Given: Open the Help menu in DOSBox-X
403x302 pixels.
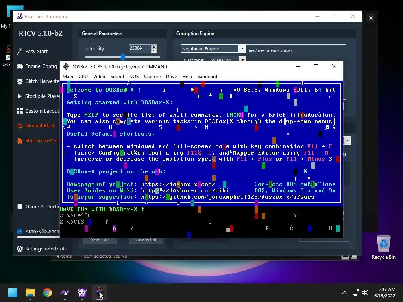Looking at the screenshot, I should click(187, 77).
